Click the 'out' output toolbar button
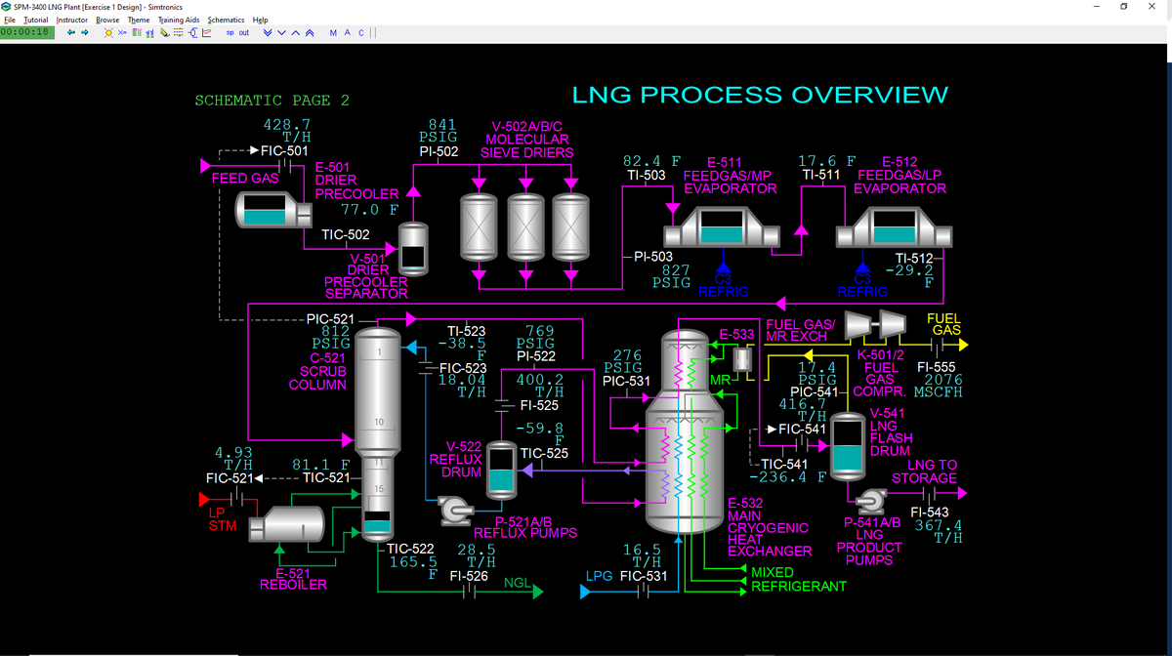Image resolution: width=1172 pixels, height=656 pixels. pyautogui.click(x=244, y=32)
